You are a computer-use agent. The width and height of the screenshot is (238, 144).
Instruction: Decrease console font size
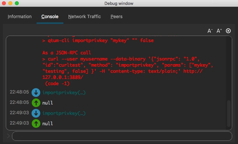click(x=210, y=31)
